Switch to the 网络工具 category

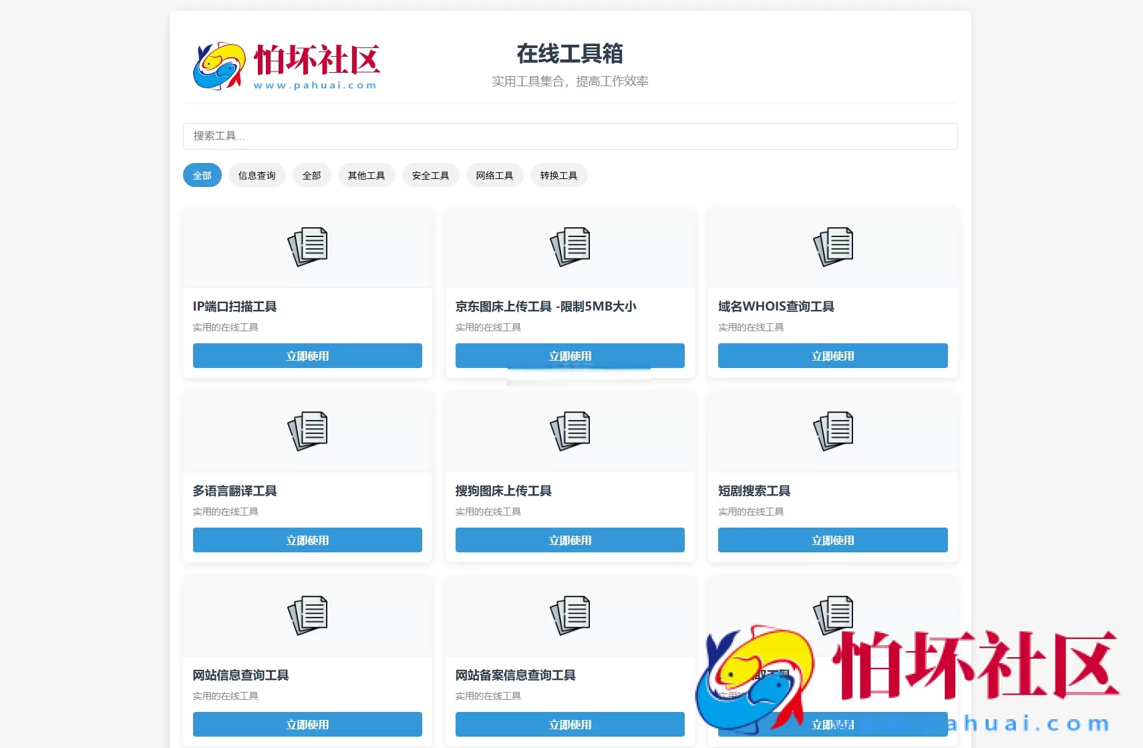tap(494, 175)
